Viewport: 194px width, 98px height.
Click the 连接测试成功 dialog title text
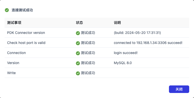[x=22, y=10]
